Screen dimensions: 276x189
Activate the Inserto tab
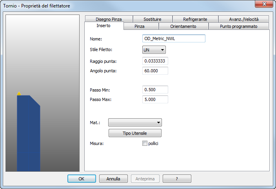pyautogui.click(x=103, y=26)
